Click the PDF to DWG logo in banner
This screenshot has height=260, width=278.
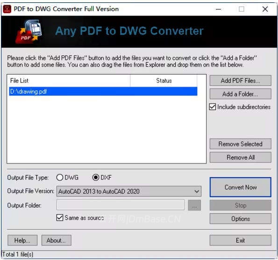coord(29,32)
